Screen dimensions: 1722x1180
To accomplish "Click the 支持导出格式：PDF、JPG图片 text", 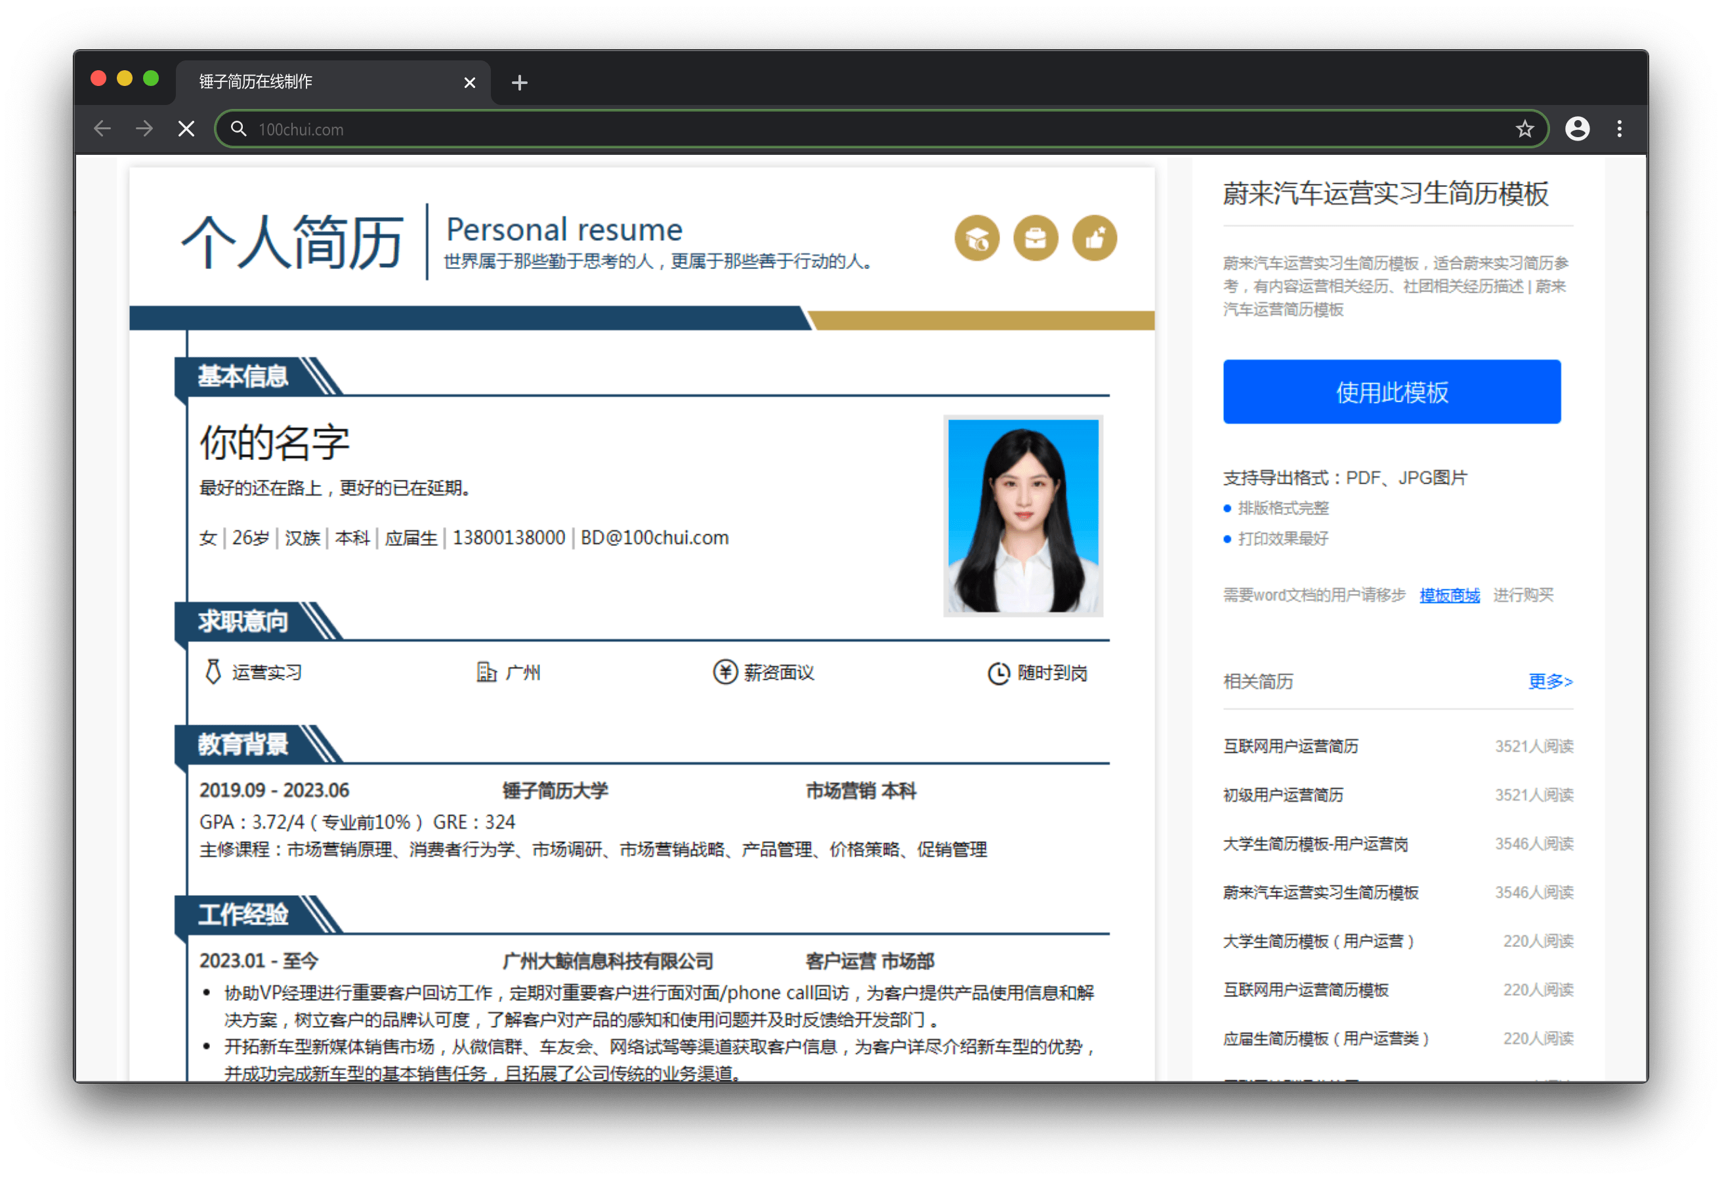I will pyautogui.click(x=1345, y=478).
